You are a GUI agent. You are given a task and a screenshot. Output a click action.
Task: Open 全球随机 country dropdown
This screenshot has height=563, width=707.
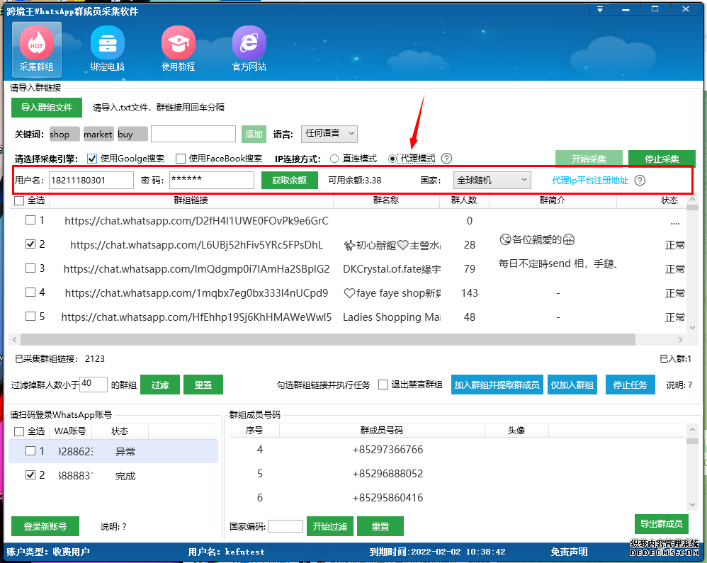click(x=492, y=180)
